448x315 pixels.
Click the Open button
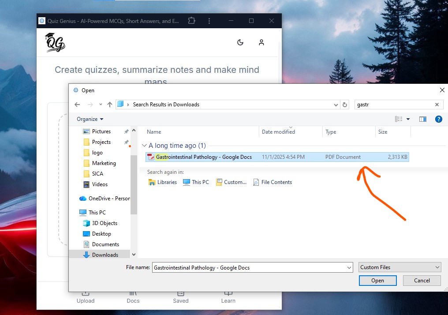click(x=377, y=281)
